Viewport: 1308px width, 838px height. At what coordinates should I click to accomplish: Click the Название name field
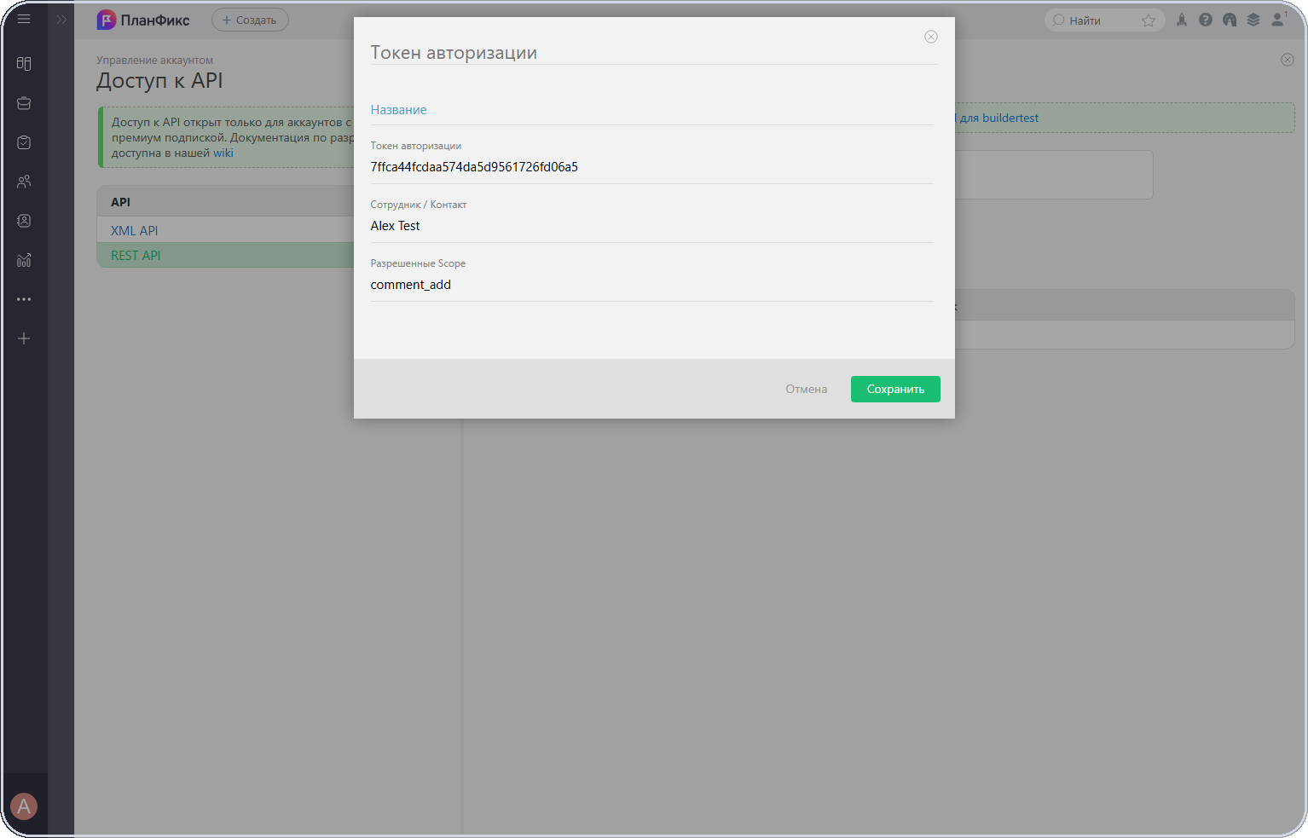651,110
